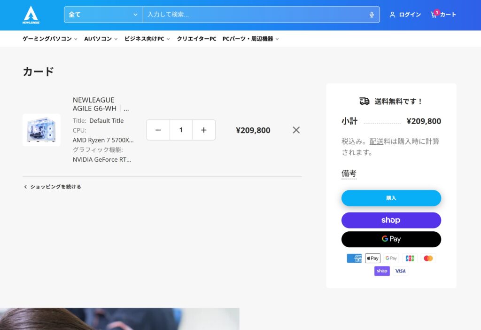Click the item price ¥209,800
The height and width of the screenshot is (330, 481).
pos(253,131)
